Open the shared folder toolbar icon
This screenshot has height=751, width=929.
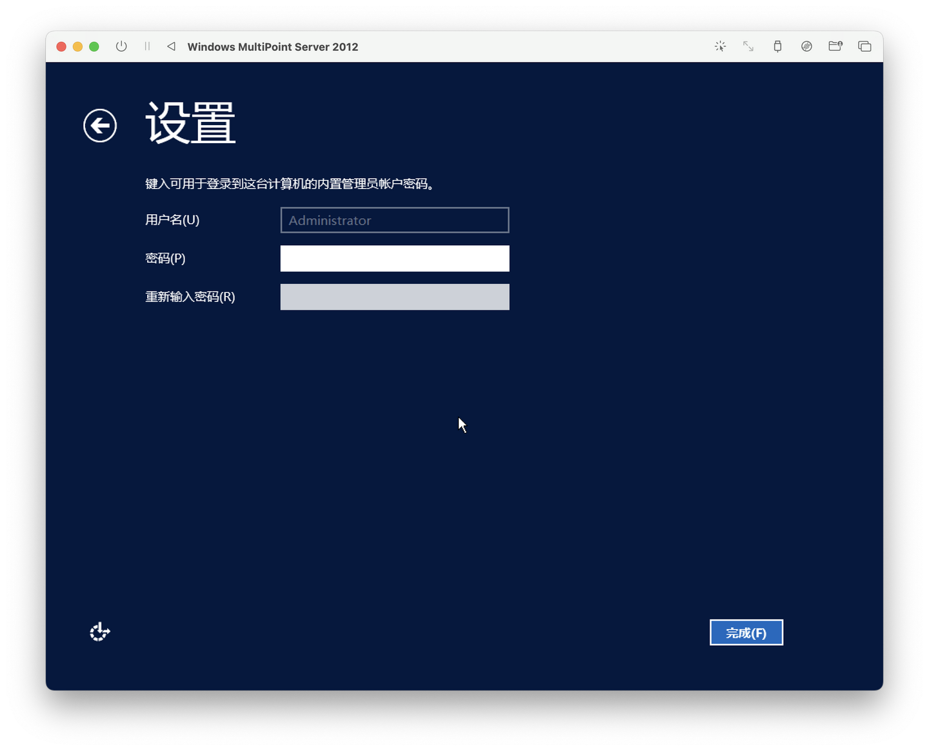(x=835, y=46)
